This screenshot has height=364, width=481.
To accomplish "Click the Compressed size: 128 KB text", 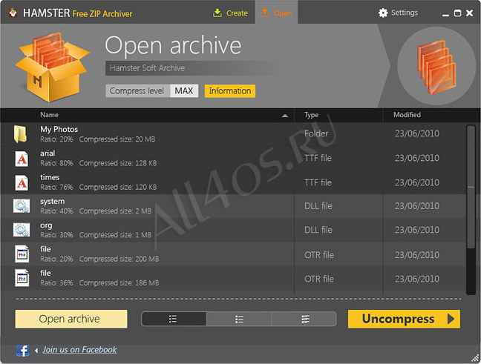I will pos(118,163).
